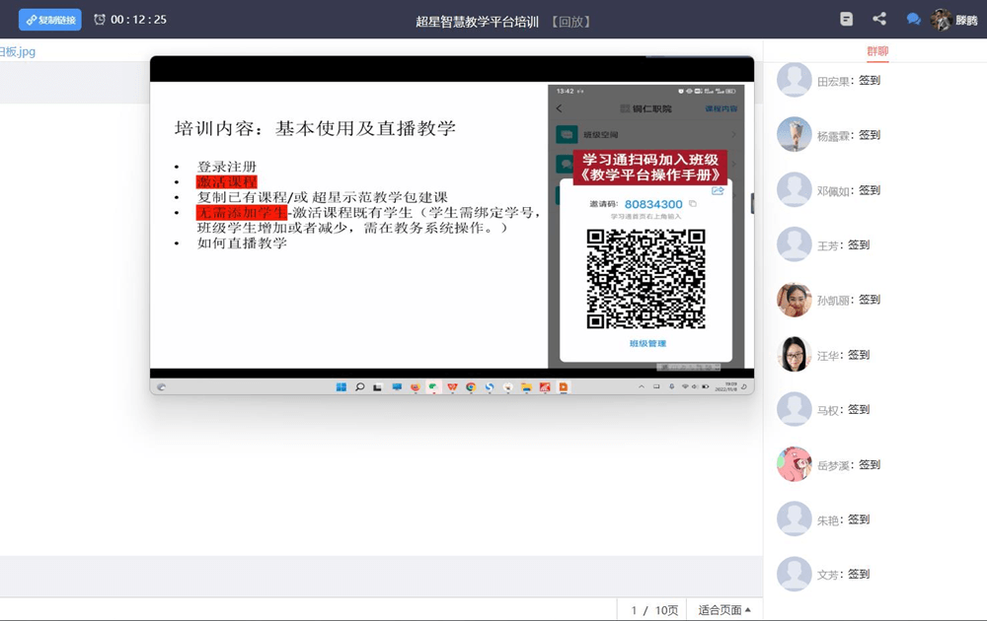Click the alarm clock timer icon

pos(100,20)
